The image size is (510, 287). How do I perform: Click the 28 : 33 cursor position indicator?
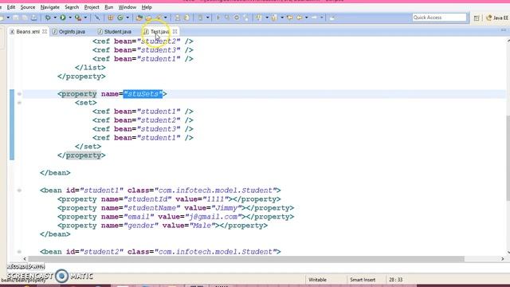pyautogui.click(x=396, y=280)
